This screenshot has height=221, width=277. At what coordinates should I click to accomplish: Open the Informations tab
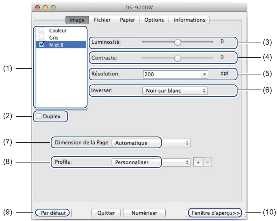click(x=189, y=20)
